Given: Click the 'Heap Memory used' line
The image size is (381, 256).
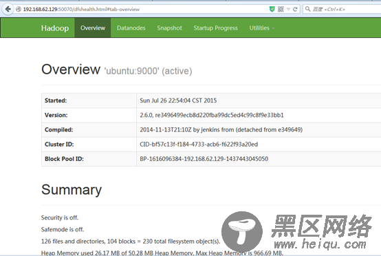Looking at the screenshot, I should tap(162, 253).
